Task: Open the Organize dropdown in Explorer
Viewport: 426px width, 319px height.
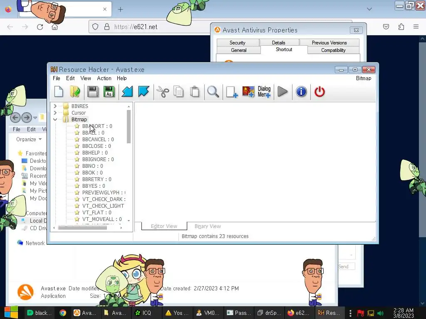Action: pyautogui.click(x=29, y=139)
